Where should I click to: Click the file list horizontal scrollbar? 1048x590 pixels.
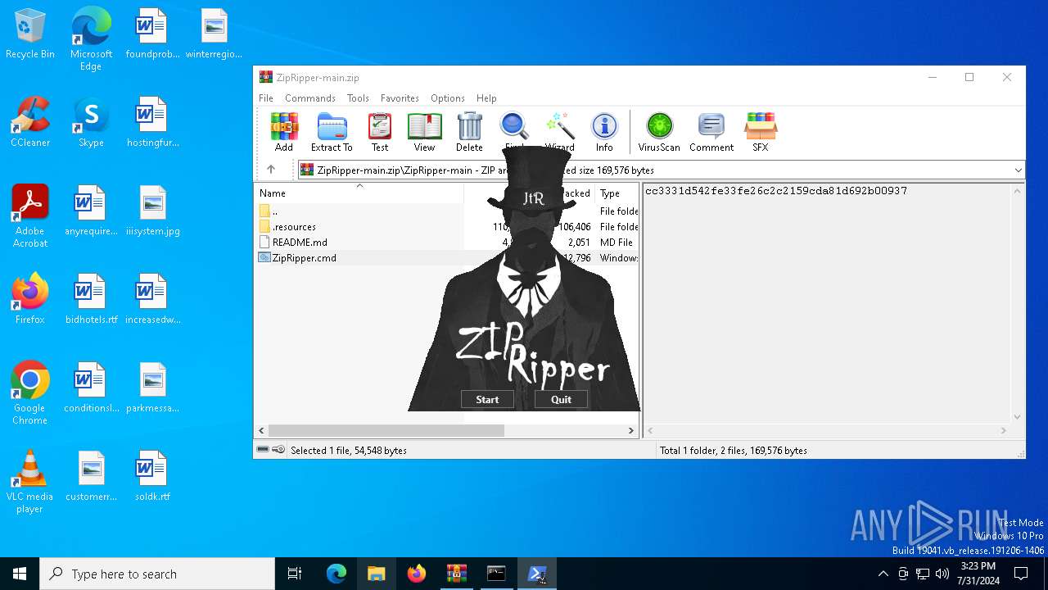tap(386, 430)
